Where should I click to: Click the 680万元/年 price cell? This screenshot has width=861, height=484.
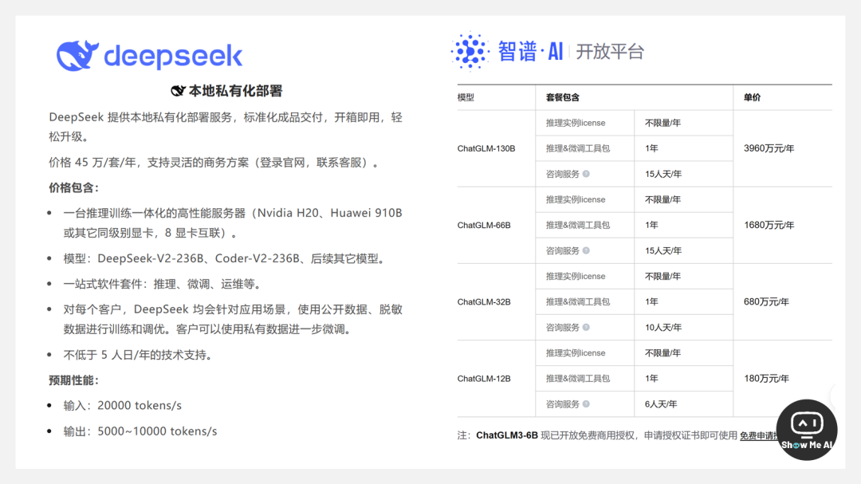[x=766, y=301]
